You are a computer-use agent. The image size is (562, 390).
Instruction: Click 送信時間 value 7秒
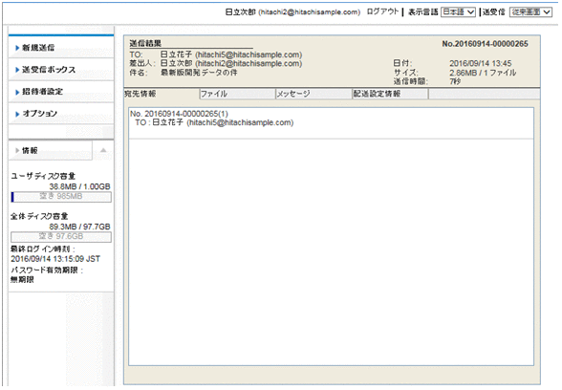(455, 81)
